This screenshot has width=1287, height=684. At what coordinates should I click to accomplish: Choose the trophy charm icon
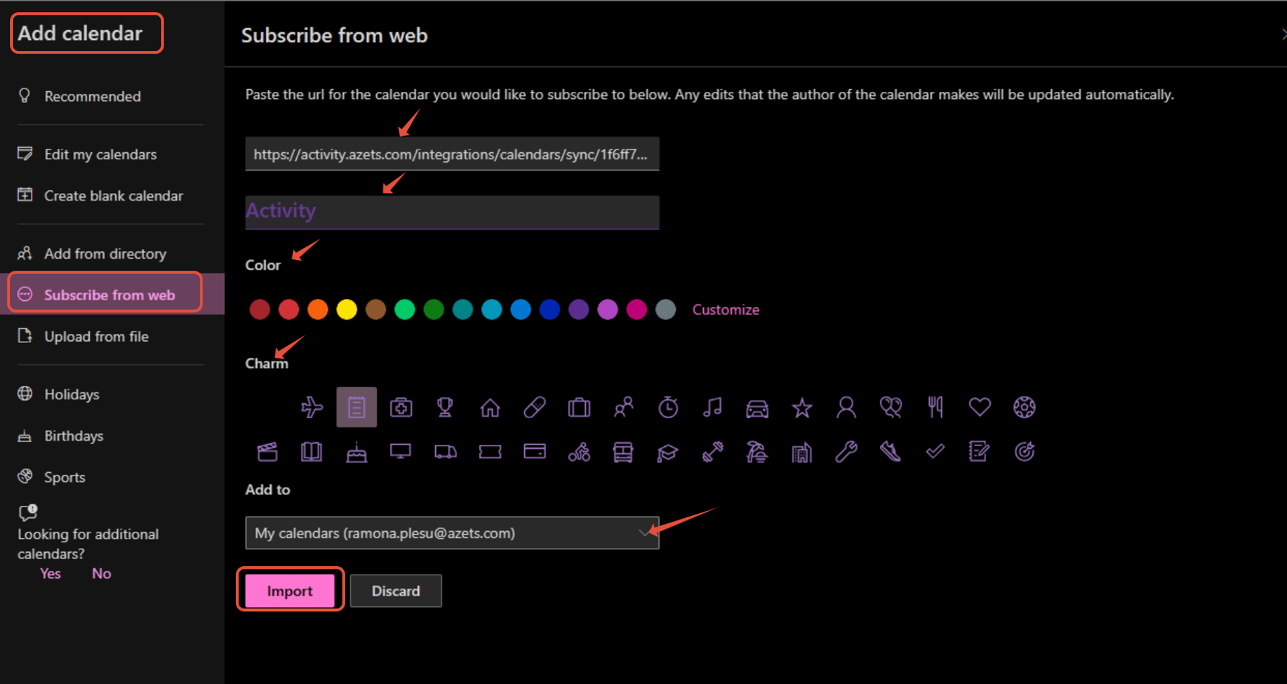pyautogui.click(x=445, y=407)
